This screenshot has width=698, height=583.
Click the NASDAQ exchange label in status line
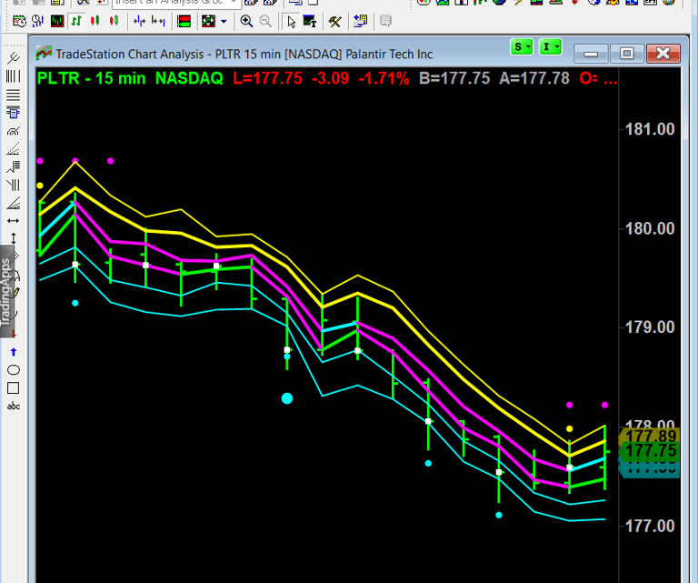pyautogui.click(x=189, y=78)
